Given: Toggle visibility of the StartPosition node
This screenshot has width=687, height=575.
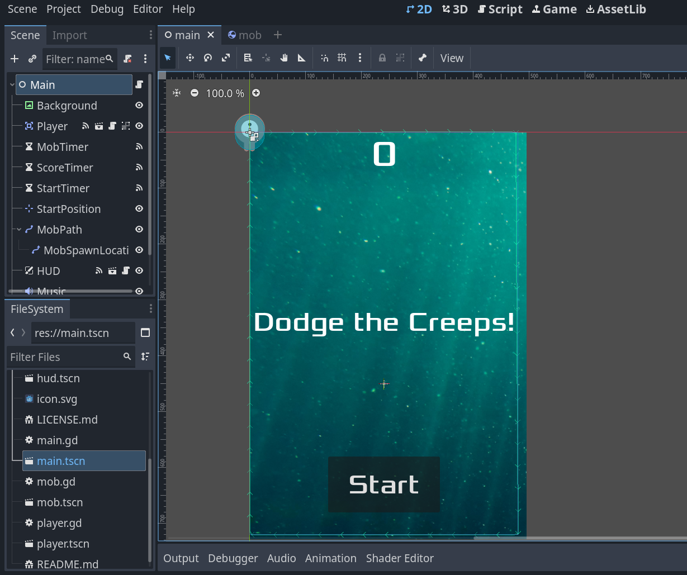Looking at the screenshot, I should click(139, 209).
